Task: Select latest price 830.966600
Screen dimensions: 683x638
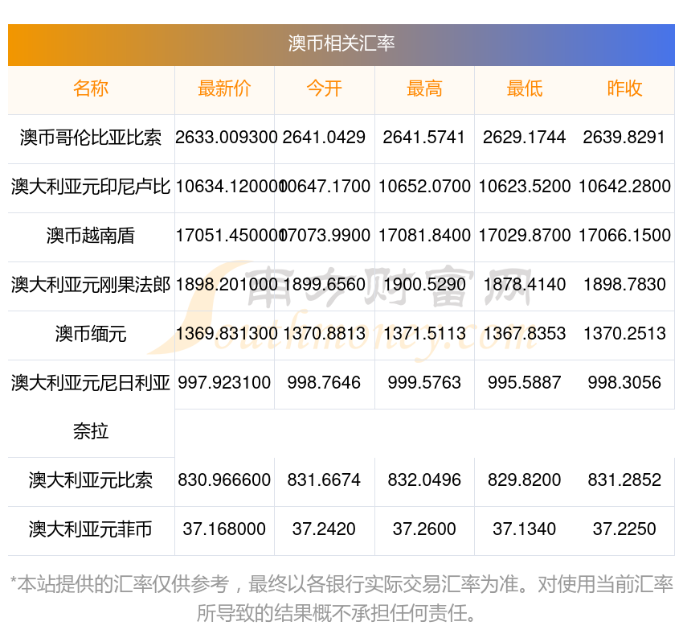Action: tap(224, 480)
